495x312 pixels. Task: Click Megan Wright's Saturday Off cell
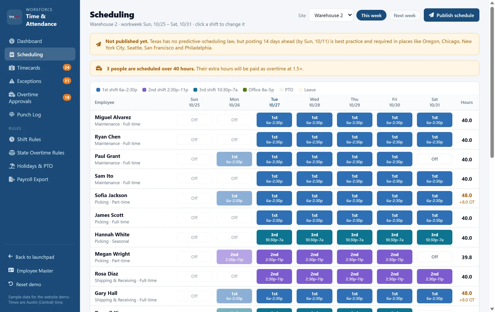tap(434, 257)
